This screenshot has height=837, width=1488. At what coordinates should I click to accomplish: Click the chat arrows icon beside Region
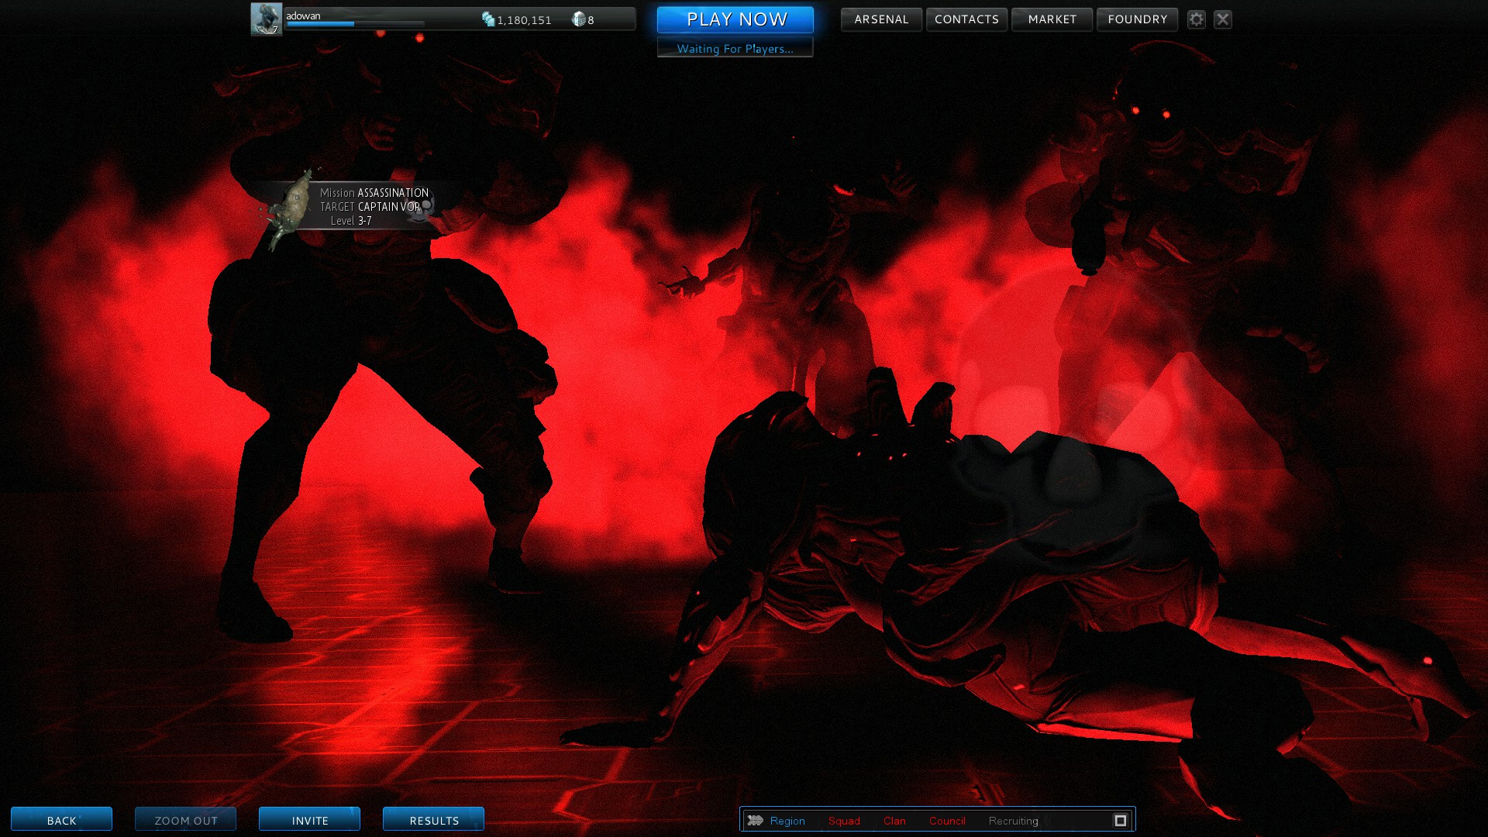[756, 820]
